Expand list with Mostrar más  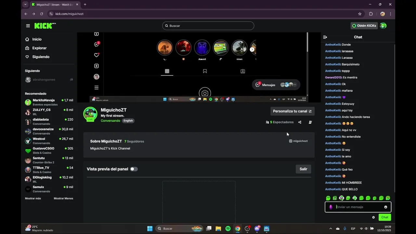coord(33,198)
